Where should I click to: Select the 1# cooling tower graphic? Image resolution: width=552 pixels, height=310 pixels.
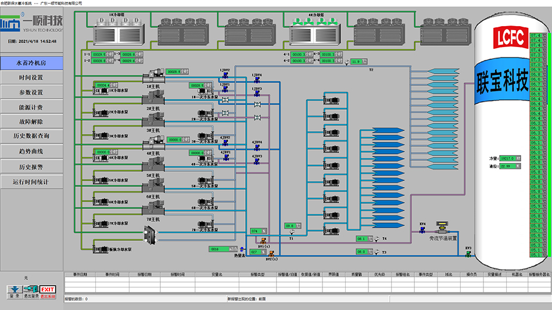click(x=119, y=31)
